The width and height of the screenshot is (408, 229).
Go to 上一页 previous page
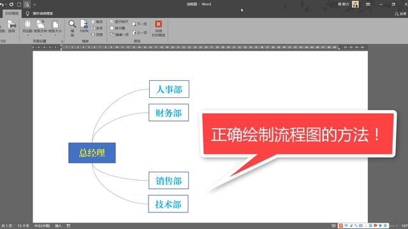coord(140,32)
